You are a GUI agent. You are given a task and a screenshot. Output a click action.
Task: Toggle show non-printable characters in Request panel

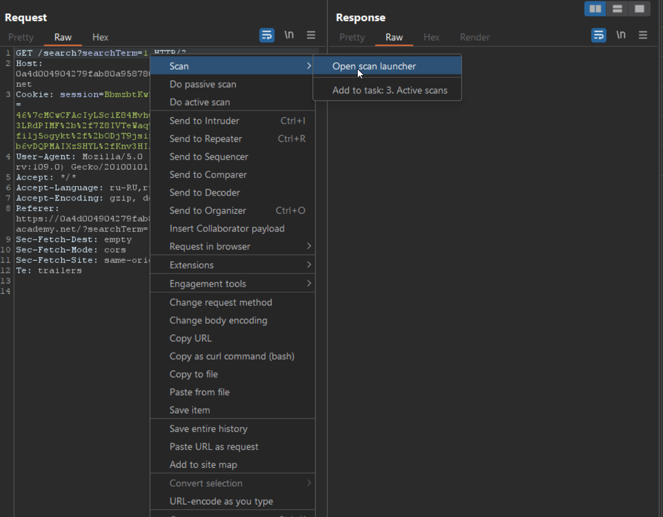(x=289, y=35)
